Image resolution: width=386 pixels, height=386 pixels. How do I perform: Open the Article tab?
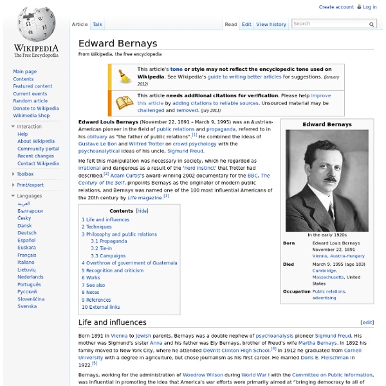(80, 24)
